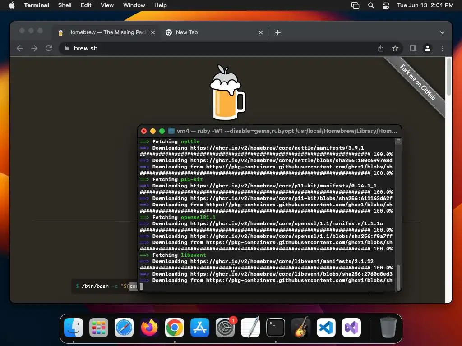The width and height of the screenshot is (462, 346).
Task: Open Chrome's three-dot menu
Action: point(442,48)
